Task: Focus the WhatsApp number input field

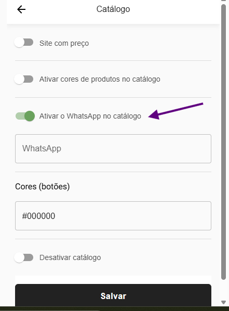Action: coord(113,149)
